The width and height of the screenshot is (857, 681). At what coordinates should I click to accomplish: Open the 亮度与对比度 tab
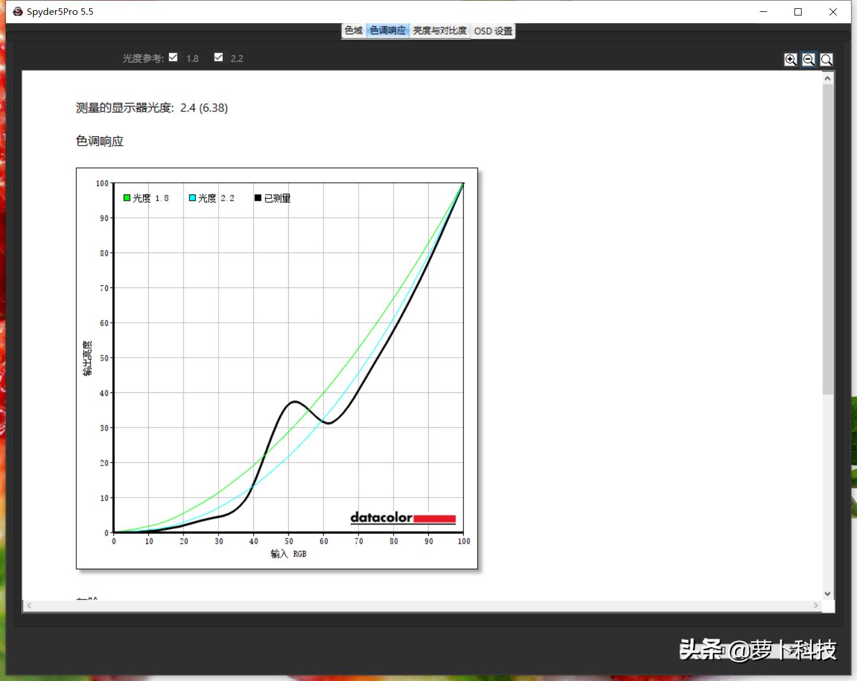tap(440, 30)
